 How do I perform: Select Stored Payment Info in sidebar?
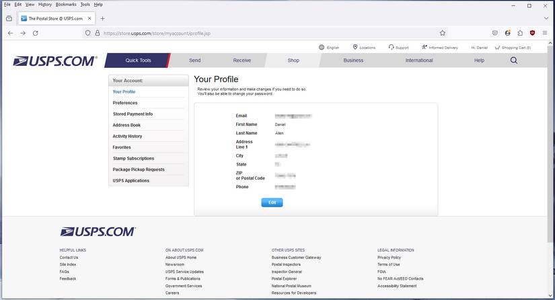tap(133, 114)
